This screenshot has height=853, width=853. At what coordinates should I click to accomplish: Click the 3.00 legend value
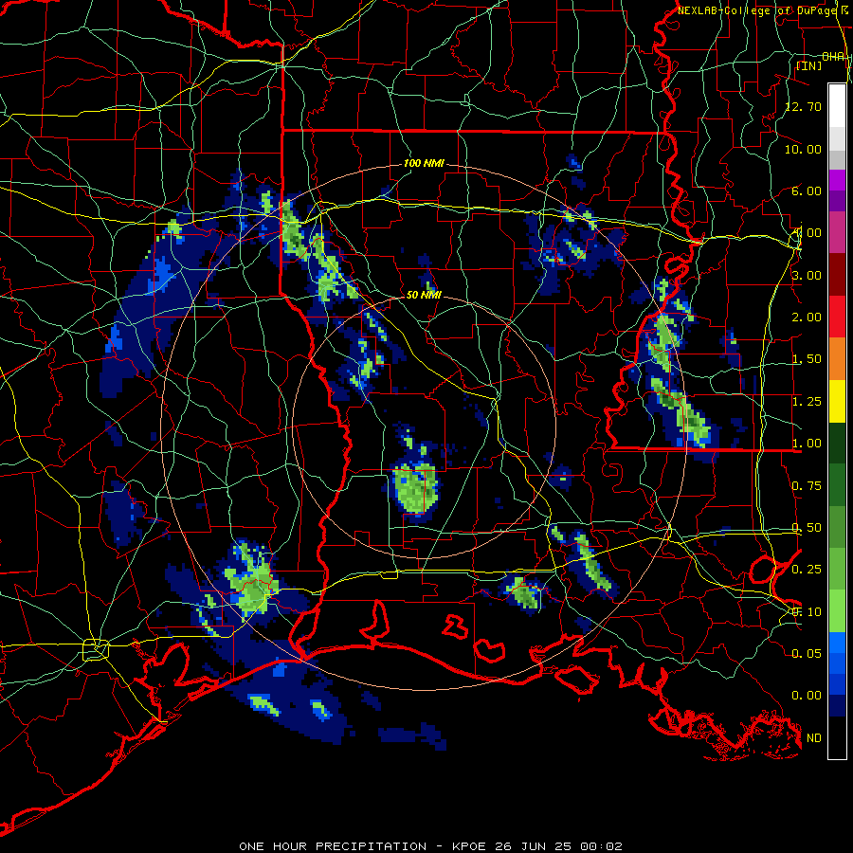807,275
